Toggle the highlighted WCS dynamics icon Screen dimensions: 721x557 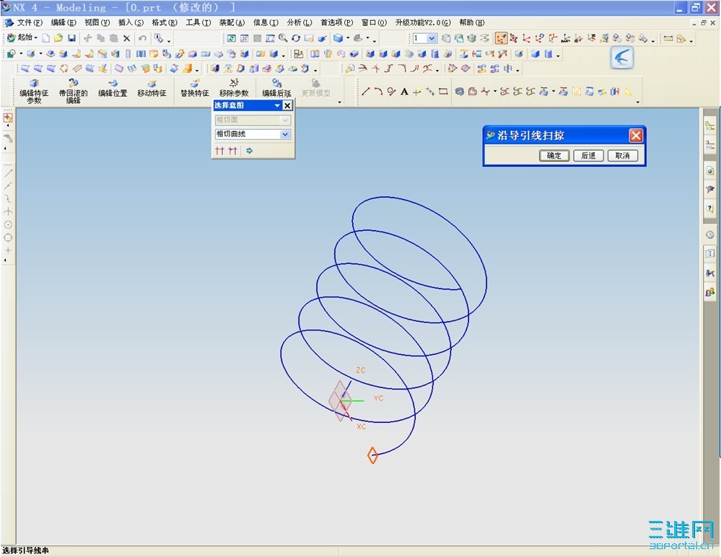[x=501, y=38]
